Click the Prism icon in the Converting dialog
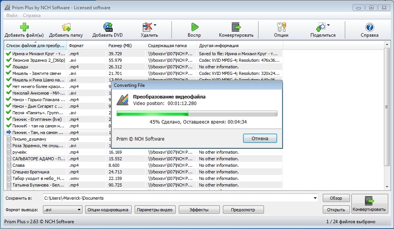The image size is (394, 229). (x=123, y=100)
